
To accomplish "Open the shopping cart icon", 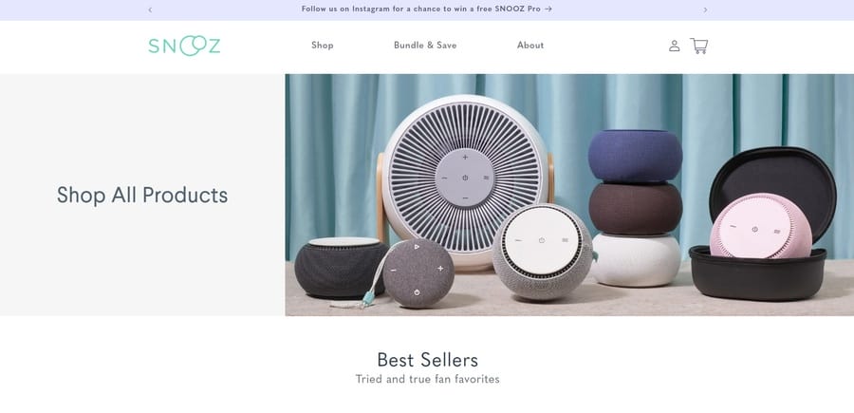I will (x=698, y=46).
